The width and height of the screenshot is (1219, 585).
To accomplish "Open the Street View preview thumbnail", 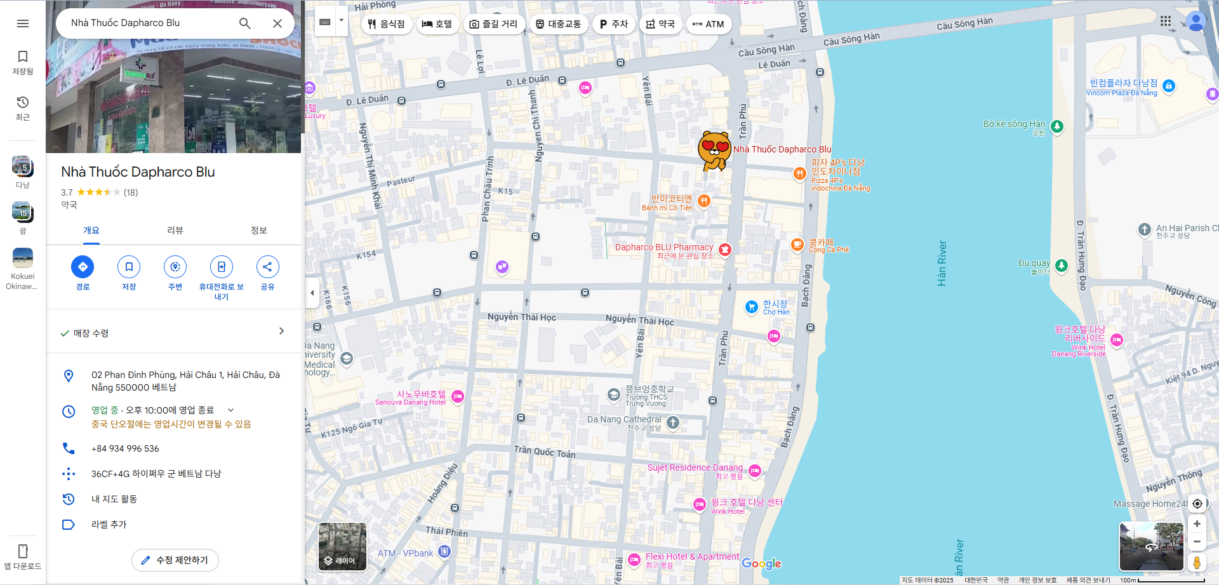I will 1152,546.
